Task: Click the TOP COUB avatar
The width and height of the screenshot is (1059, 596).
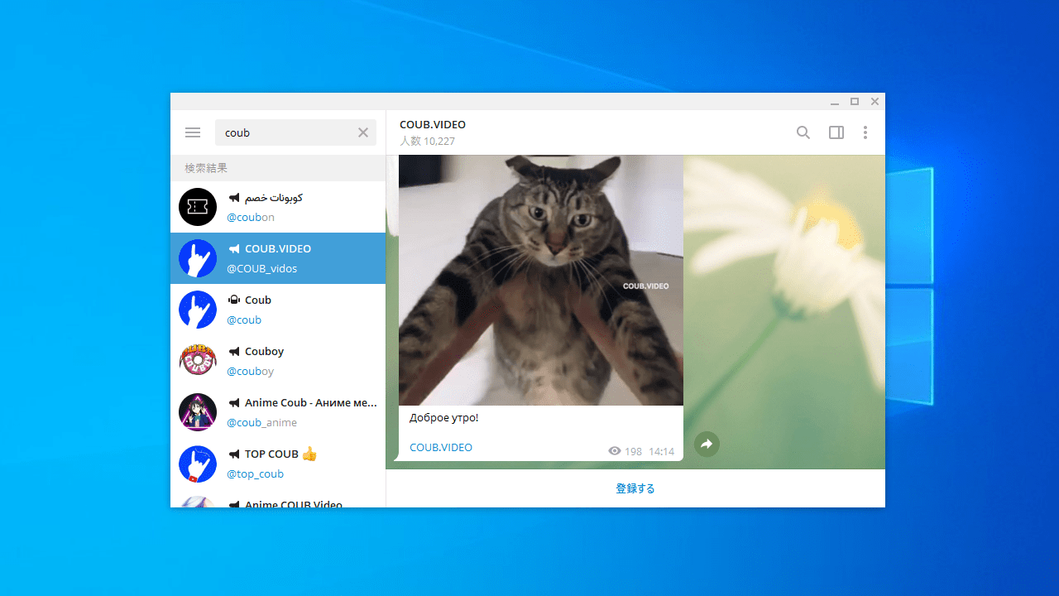Action: click(x=198, y=464)
